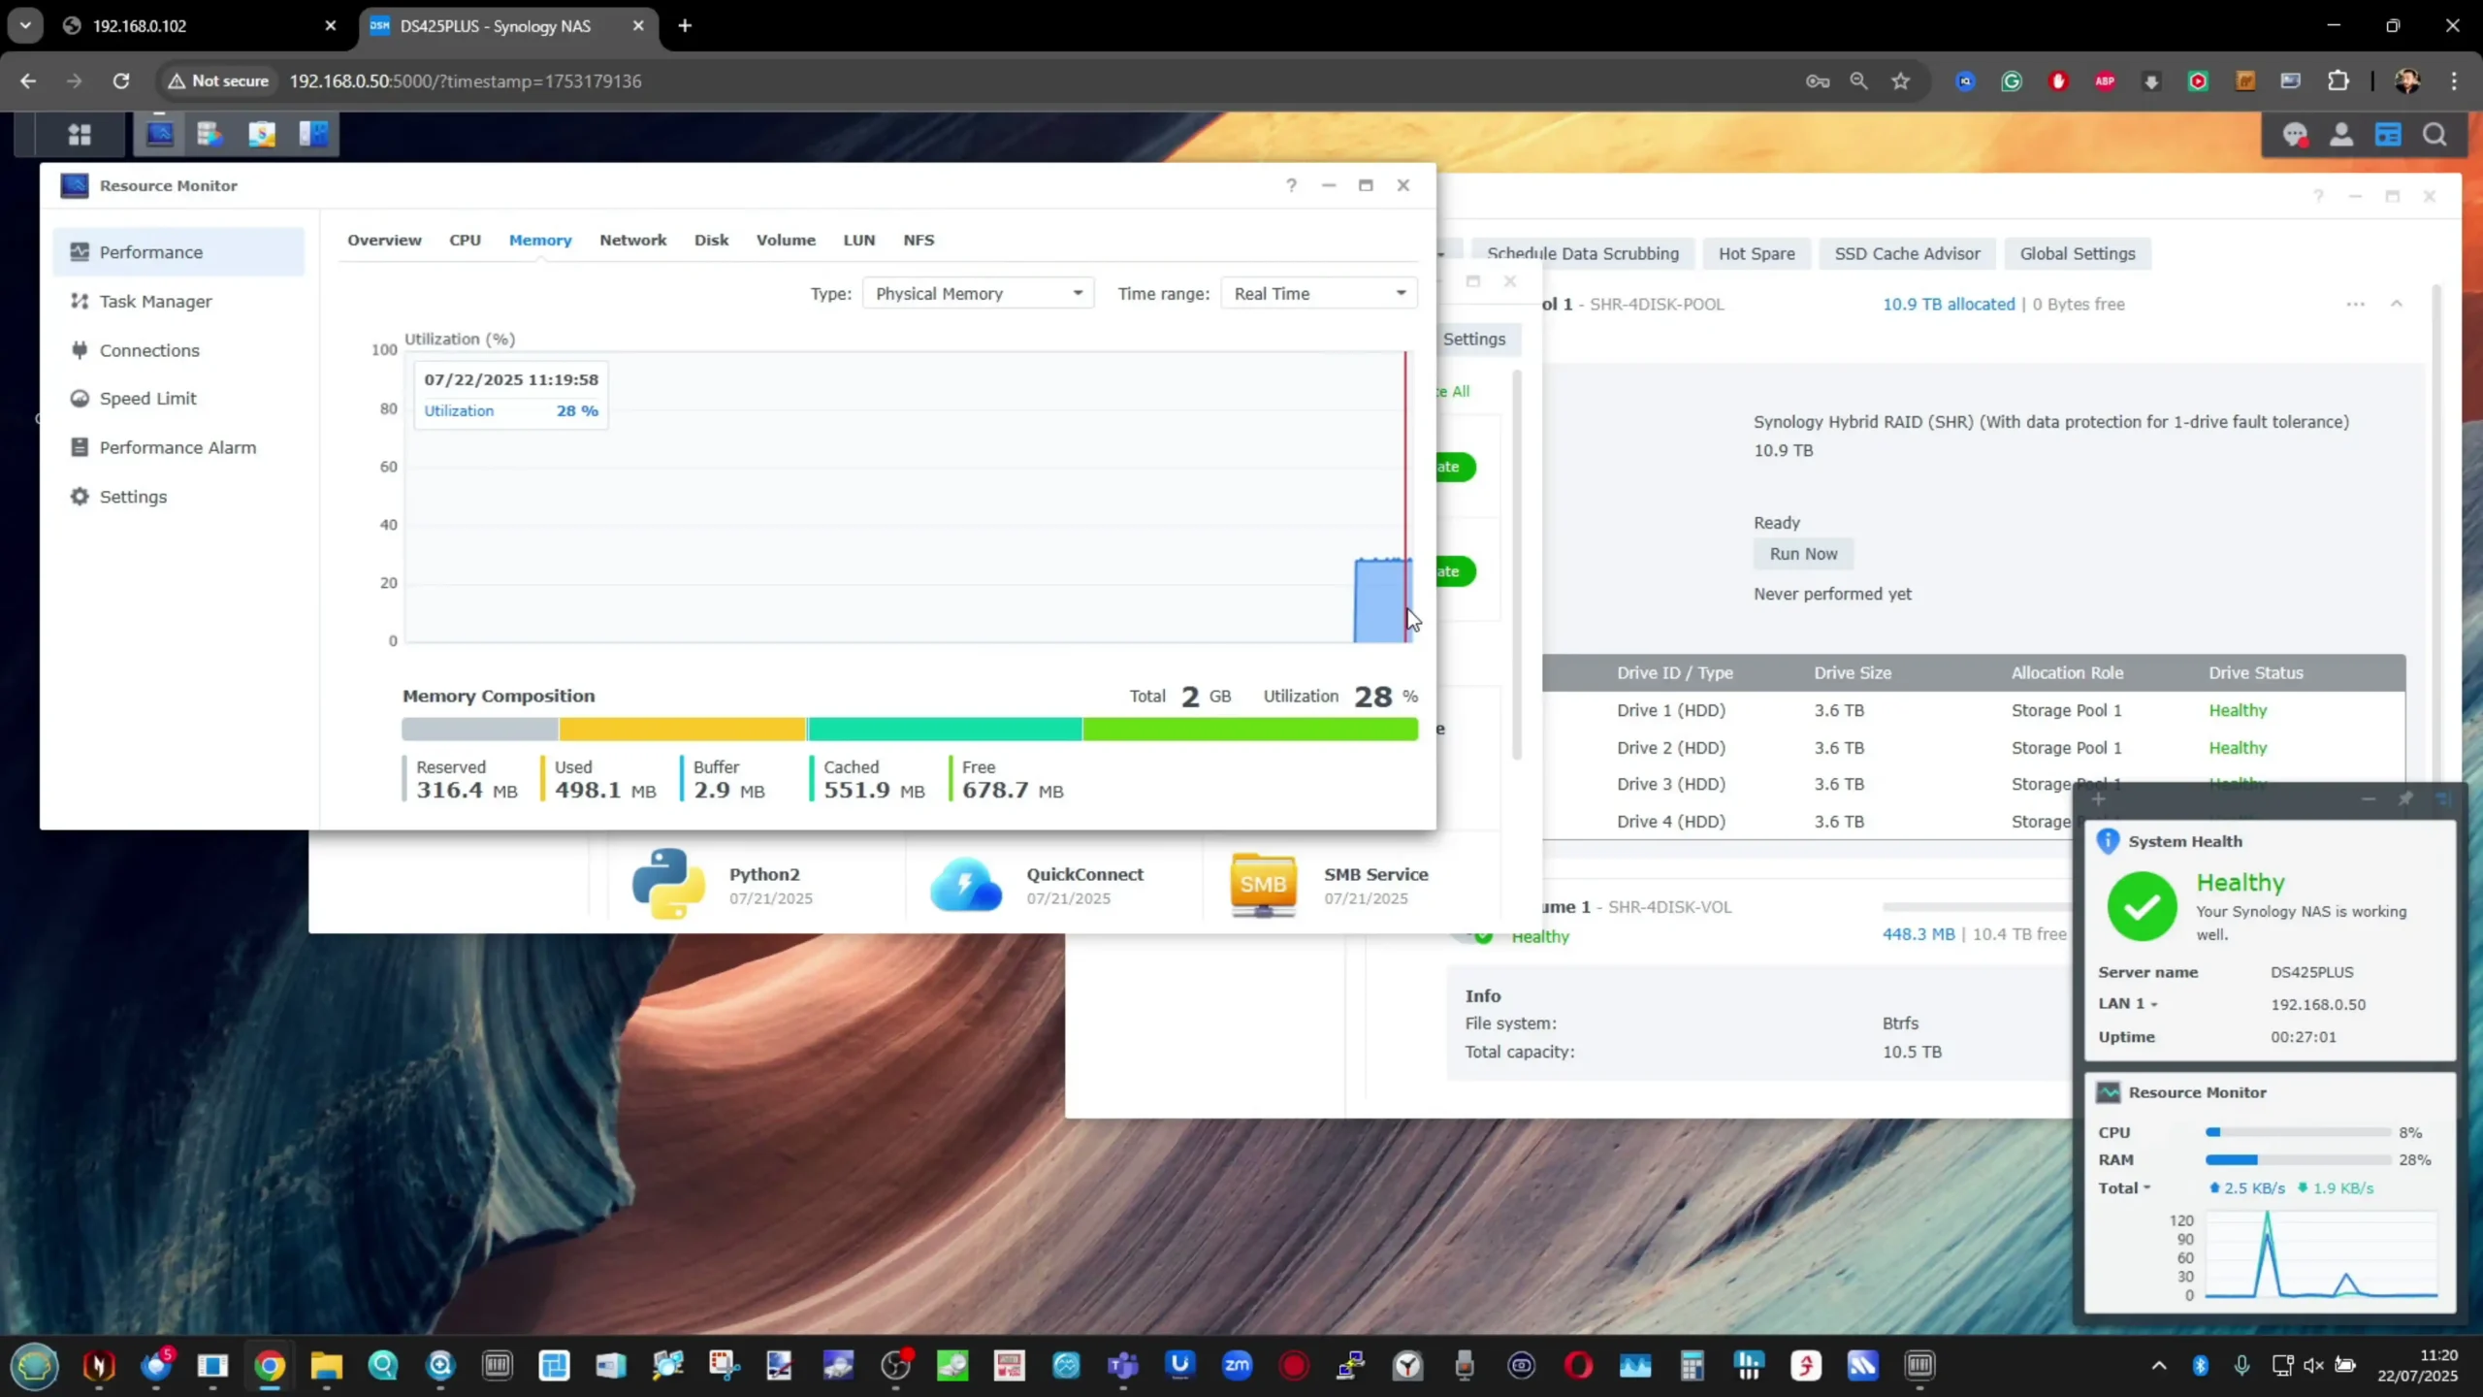
Task: Open the DSM chat notifications icon
Action: click(x=2294, y=135)
